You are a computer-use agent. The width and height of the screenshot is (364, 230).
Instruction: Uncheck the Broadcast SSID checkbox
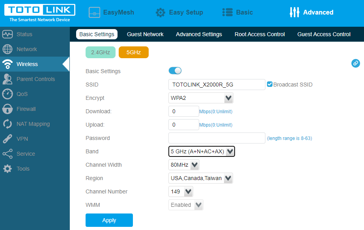(x=270, y=84)
